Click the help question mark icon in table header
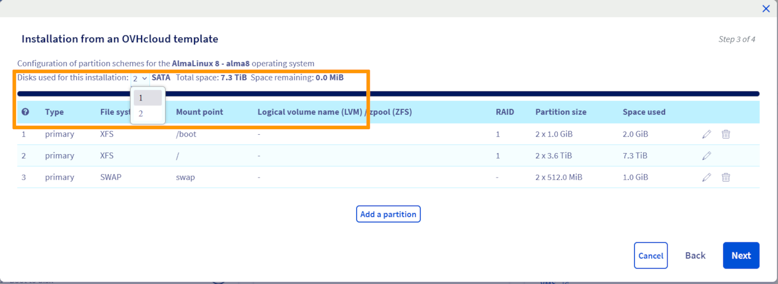The width and height of the screenshot is (778, 284). click(25, 112)
